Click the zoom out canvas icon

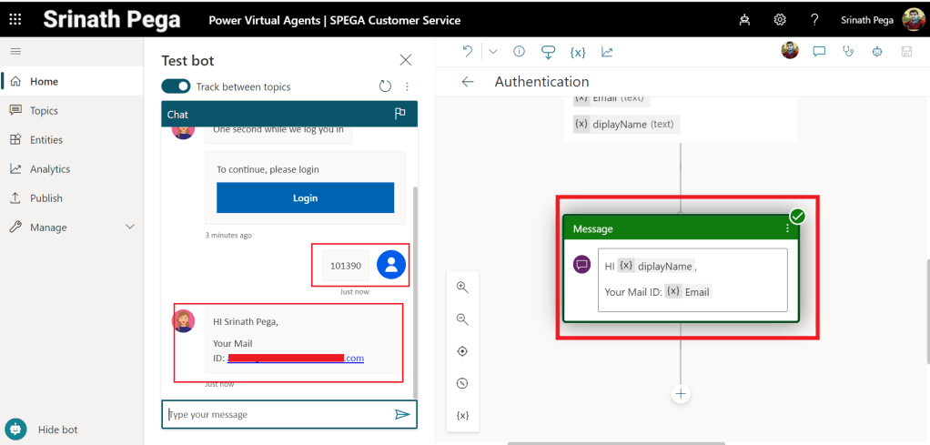coord(462,319)
